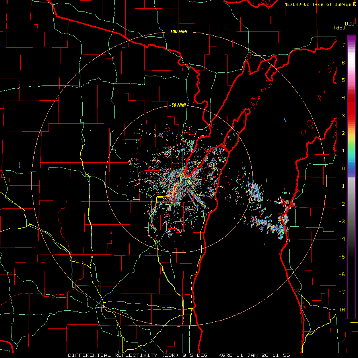Click the -6 value on the scale

point(342,274)
